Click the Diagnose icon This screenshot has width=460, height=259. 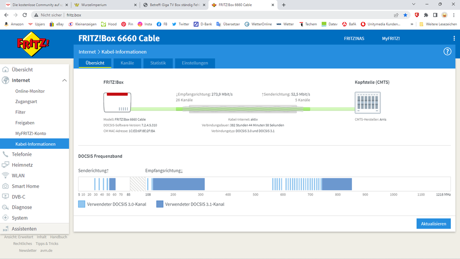coord(6,207)
